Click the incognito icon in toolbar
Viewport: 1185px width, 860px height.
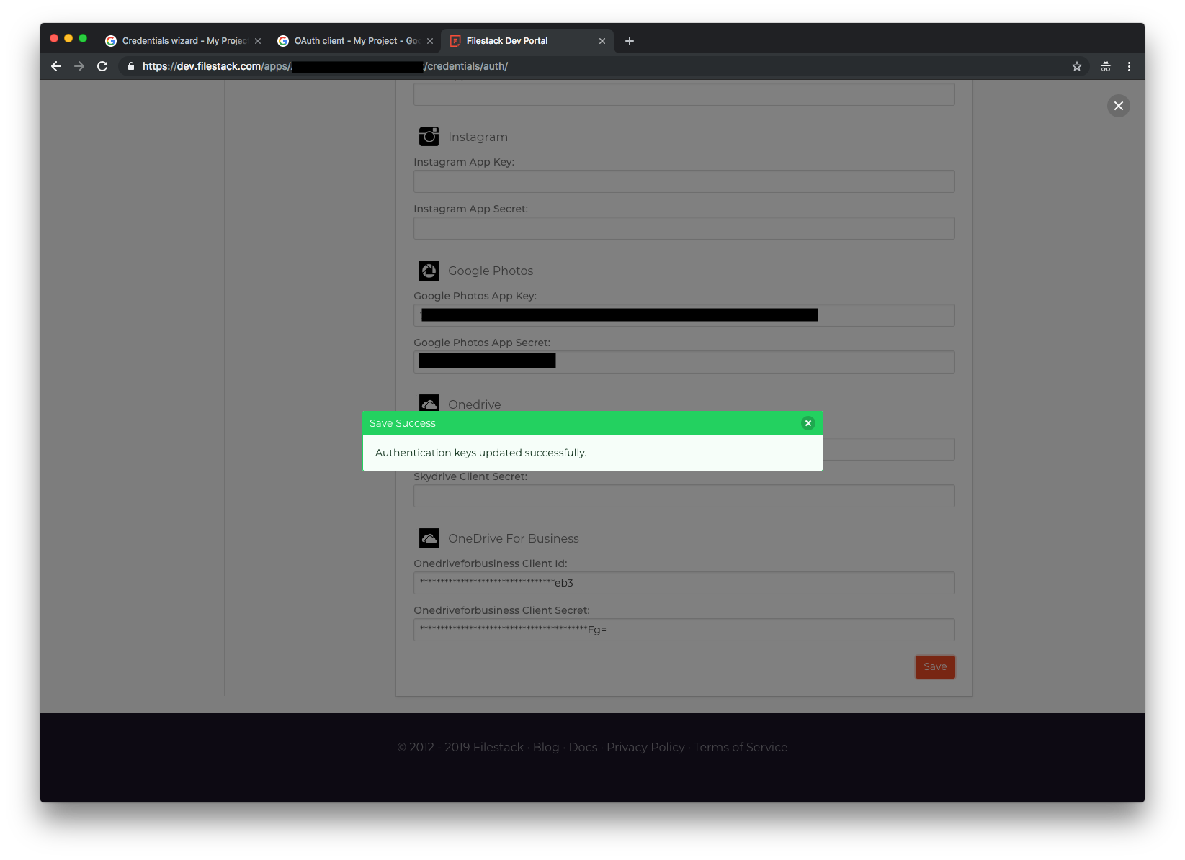1106,66
